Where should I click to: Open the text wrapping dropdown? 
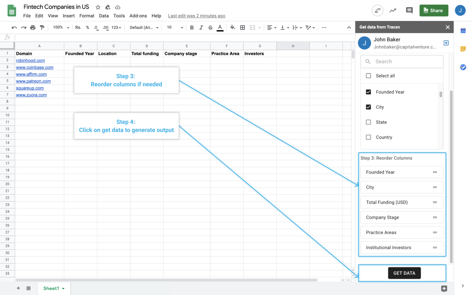click(x=297, y=28)
